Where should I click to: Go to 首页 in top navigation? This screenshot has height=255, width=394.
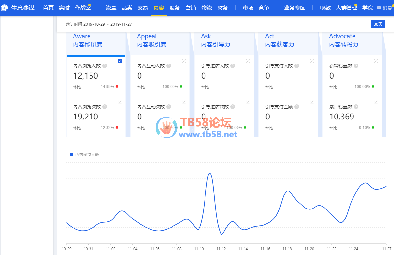coord(48,8)
